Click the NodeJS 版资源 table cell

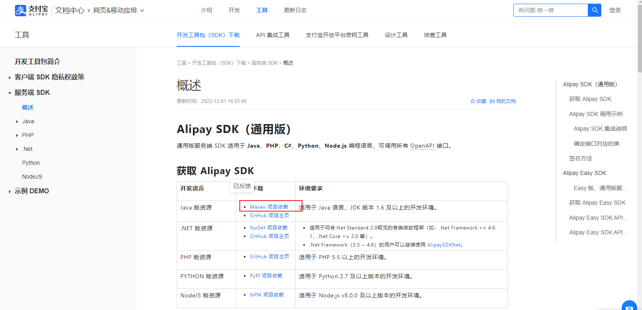206,298
